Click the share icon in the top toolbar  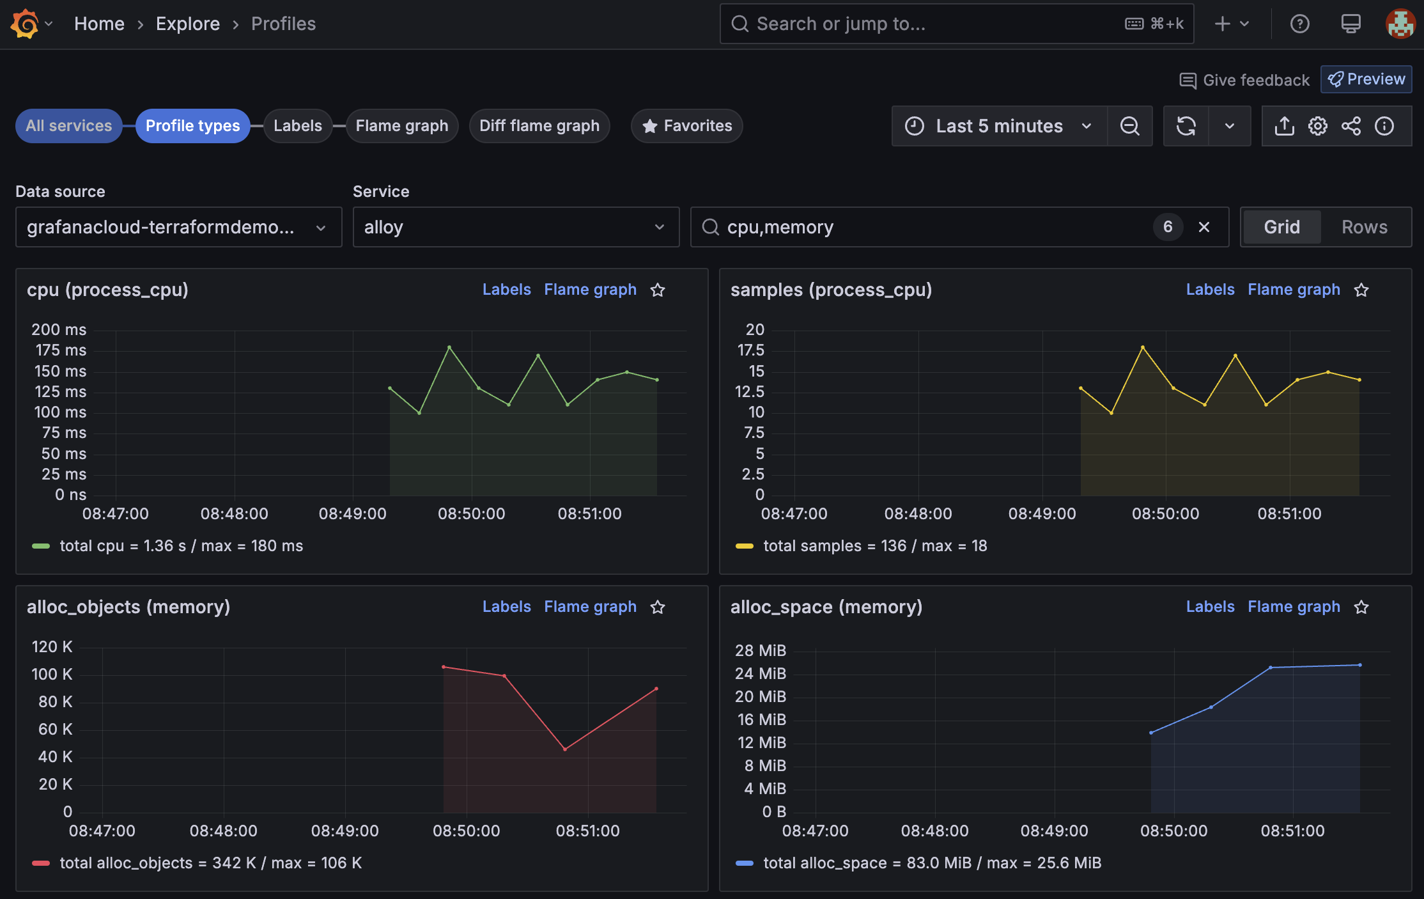click(1351, 126)
